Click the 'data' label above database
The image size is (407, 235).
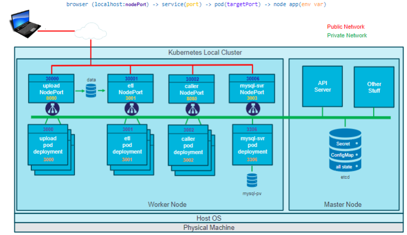[91, 80]
